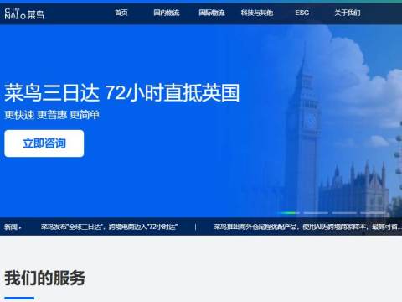Select the third carousel indicator
Viewport: 402px width, 302px height.
point(344,213)
